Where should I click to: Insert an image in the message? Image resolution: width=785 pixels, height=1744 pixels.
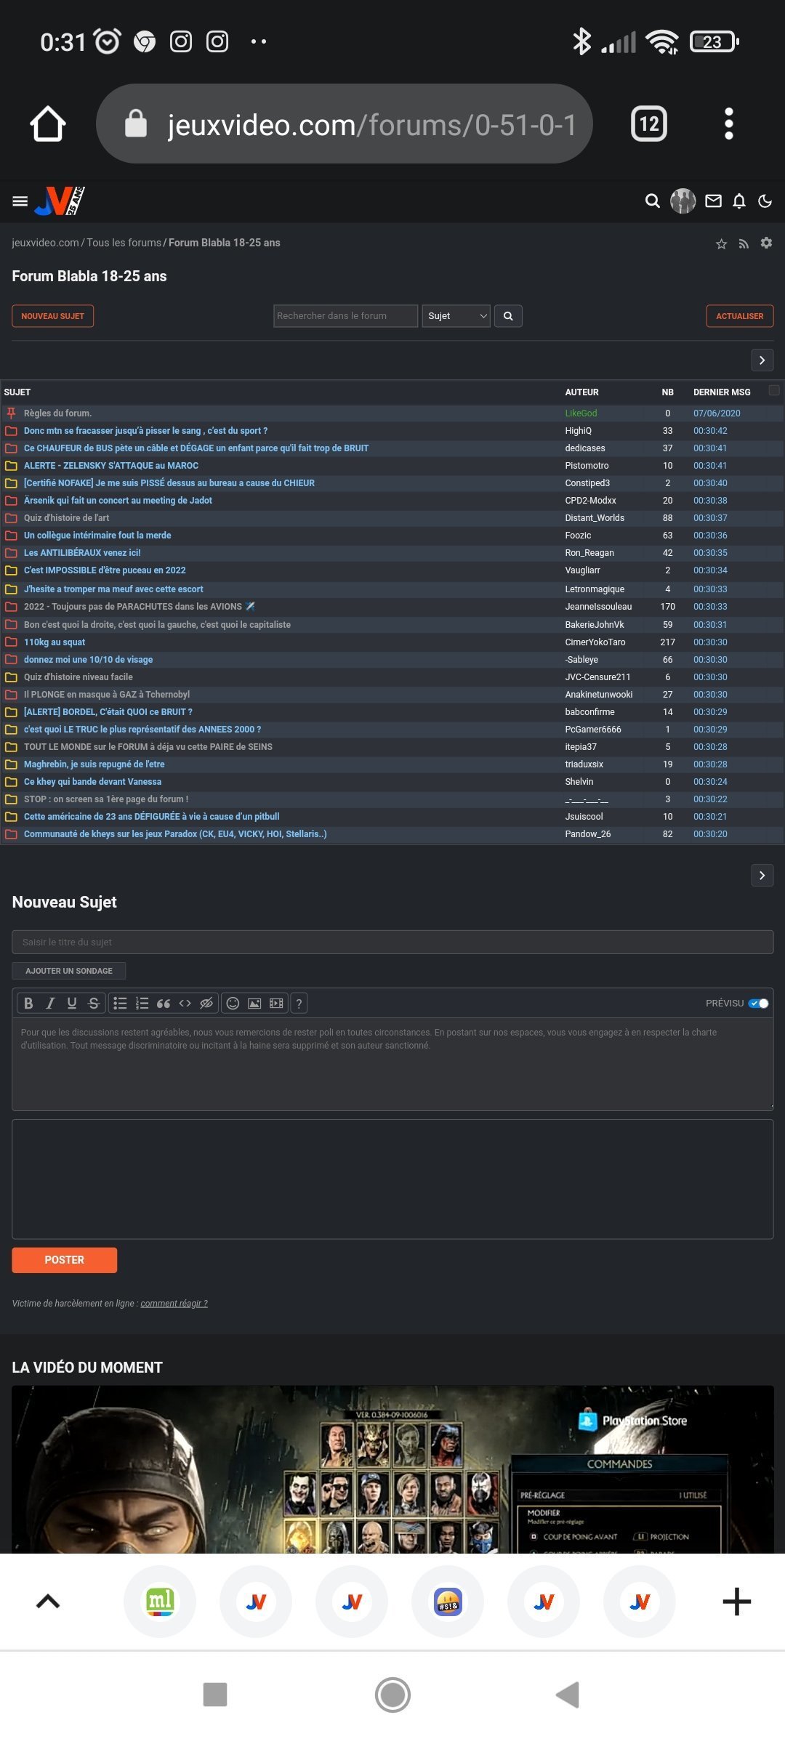coord(254,1004)
